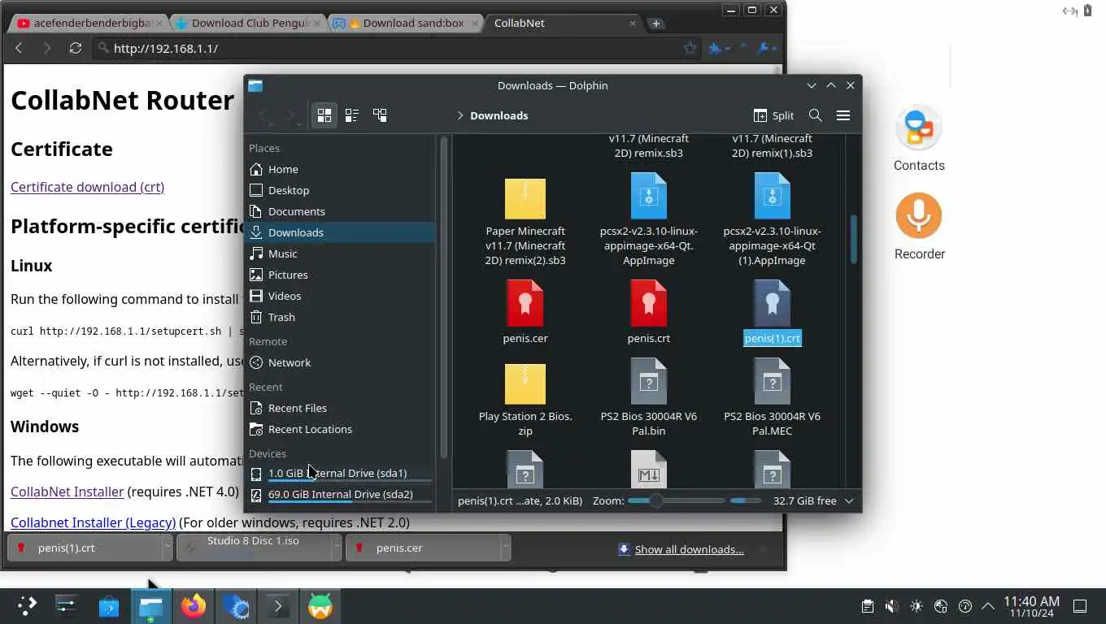Open Trash in the Places panel
Screen dimensions: 1106x624
(342, 317)
